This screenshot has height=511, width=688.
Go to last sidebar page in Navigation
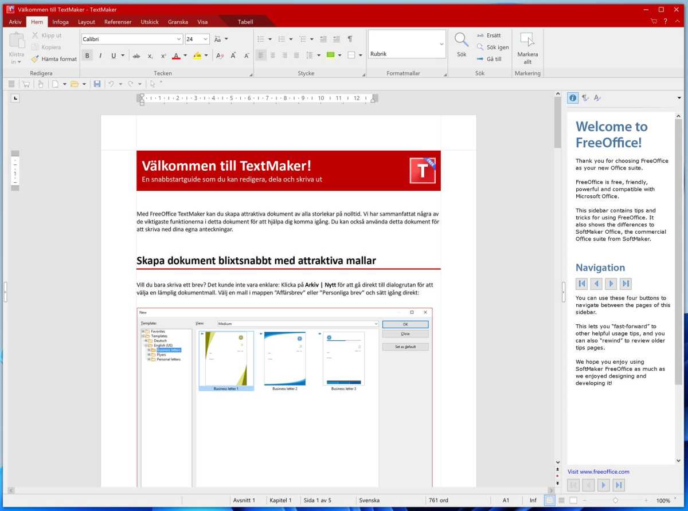pos(626,284)
